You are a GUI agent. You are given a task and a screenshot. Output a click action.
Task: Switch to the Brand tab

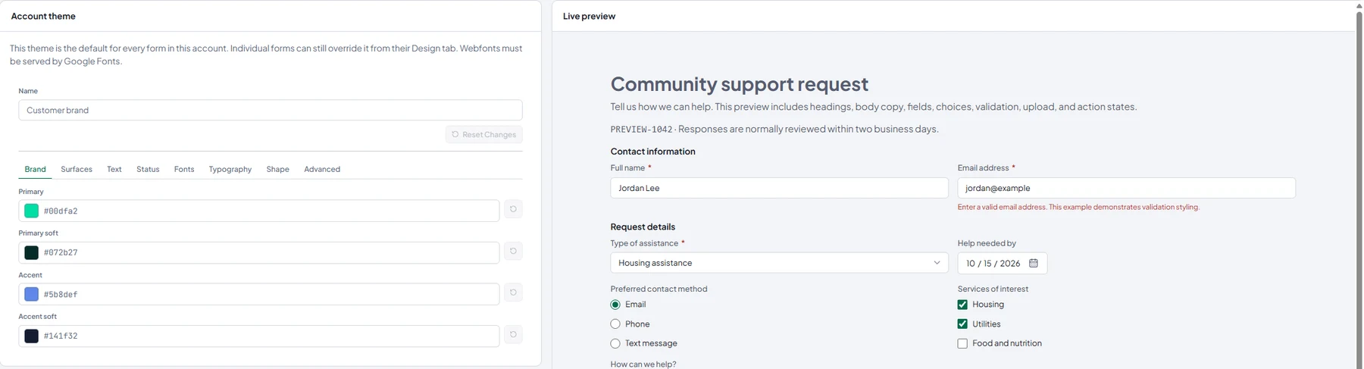coord(35,169)
